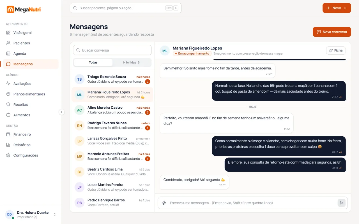Click the quick replies lightning icon
This screenshot has height=224, width=359.
[164, 203]
